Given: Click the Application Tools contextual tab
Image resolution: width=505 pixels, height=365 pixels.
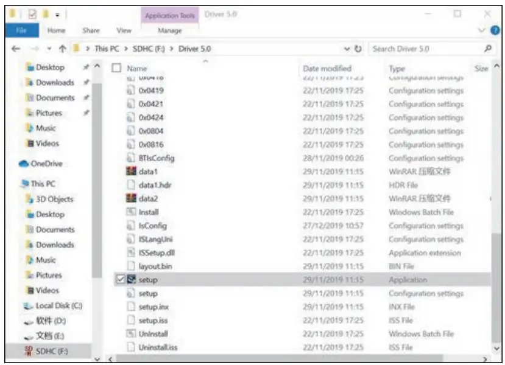Looking at the screenshot, I should point(170,15).
